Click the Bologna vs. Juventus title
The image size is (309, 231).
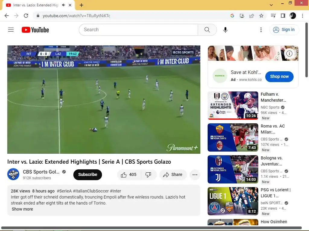(x=272, y=161)
